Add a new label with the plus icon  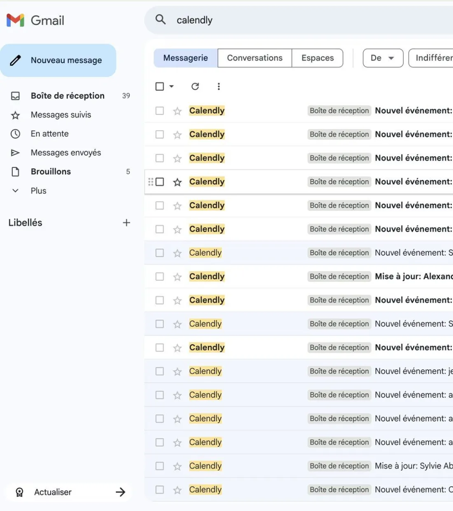click(126, 223)
